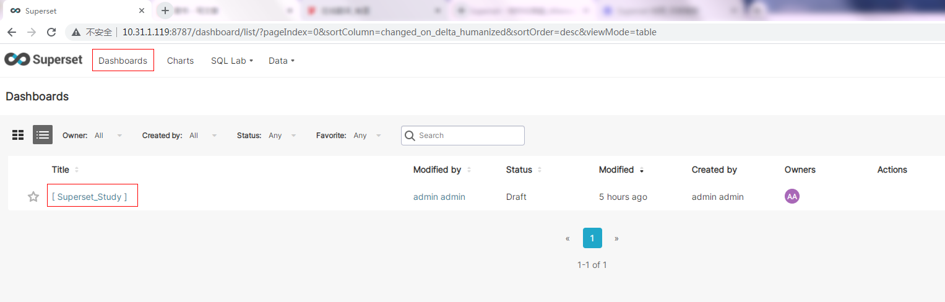The width and height of the screenshot is (945, 302).
Task: Select the list table view icon
Action: [x=43, y=135]
